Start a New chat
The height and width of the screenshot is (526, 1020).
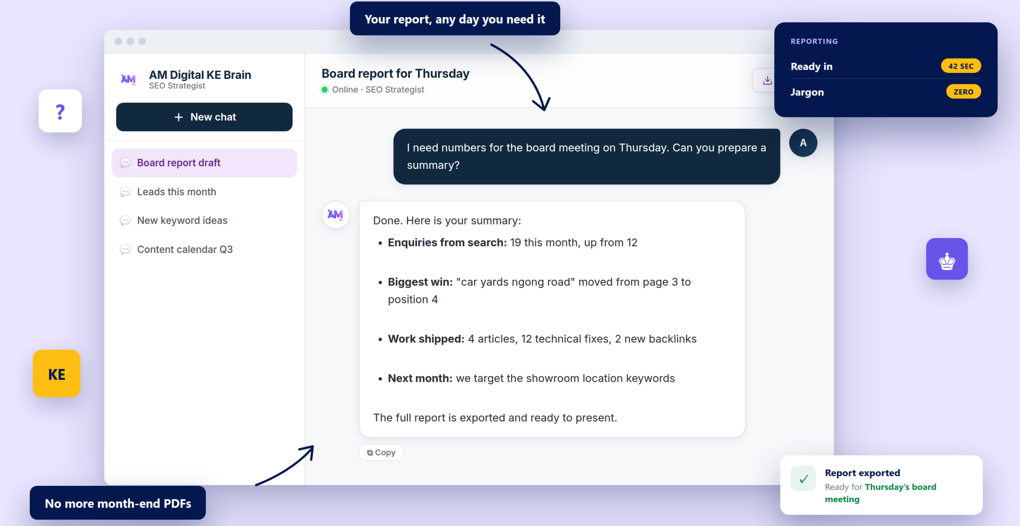click(x=204, y=117)
